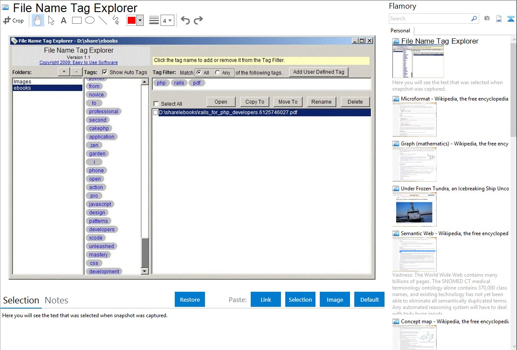Screen dimensions: 517x350
Task: Select the straight line tool
Action: [x=103, y=20]
